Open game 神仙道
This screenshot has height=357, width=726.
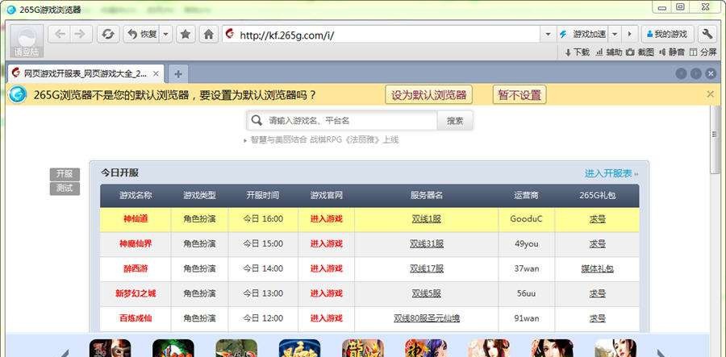(x=136, y=218)
